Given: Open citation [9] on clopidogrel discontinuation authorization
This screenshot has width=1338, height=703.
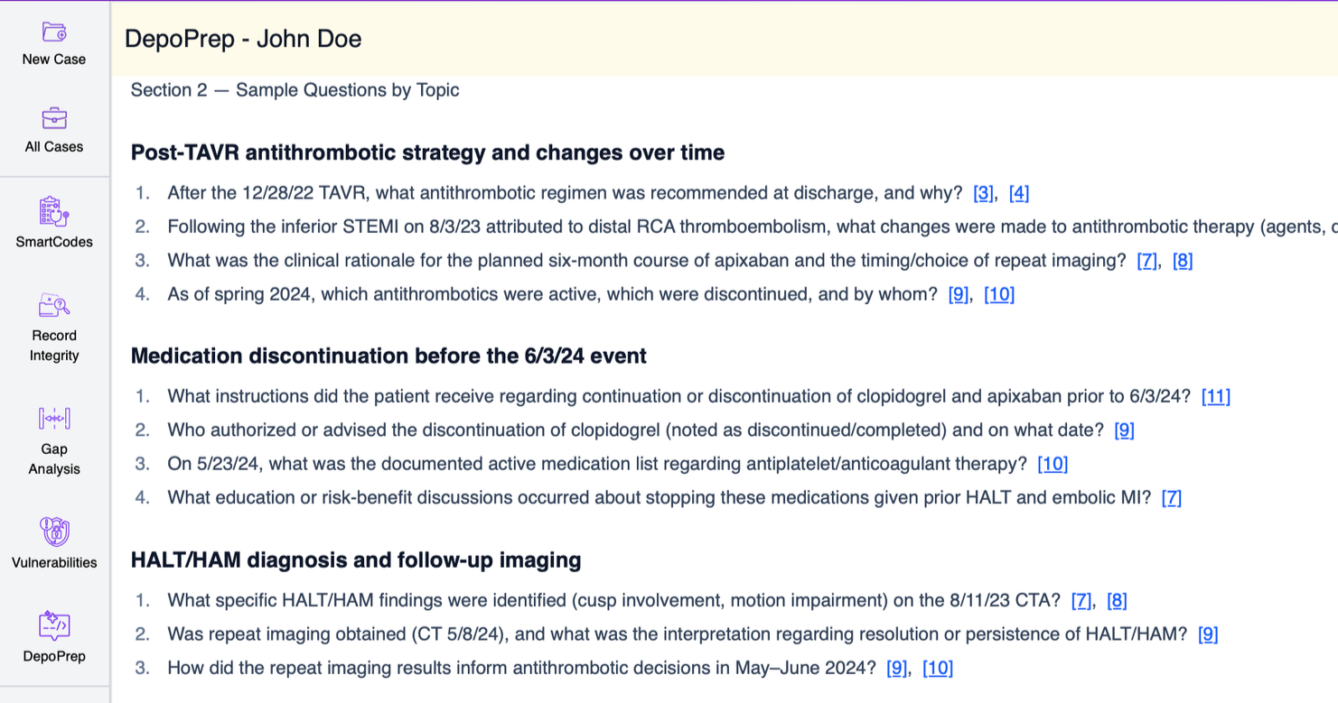Looking at the screenshot, I should click(x=1125, y=430).
